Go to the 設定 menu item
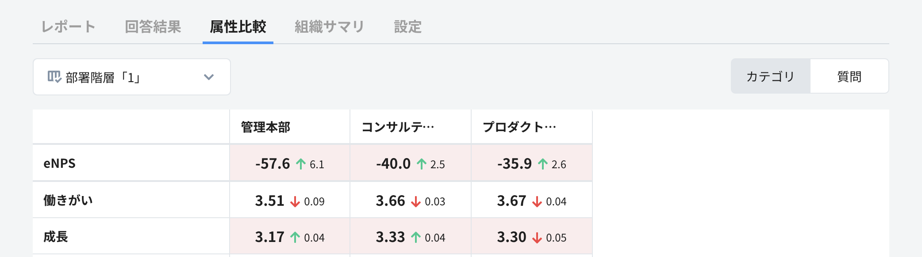Screen dimensions: 922x257 (x=407, y=27)
